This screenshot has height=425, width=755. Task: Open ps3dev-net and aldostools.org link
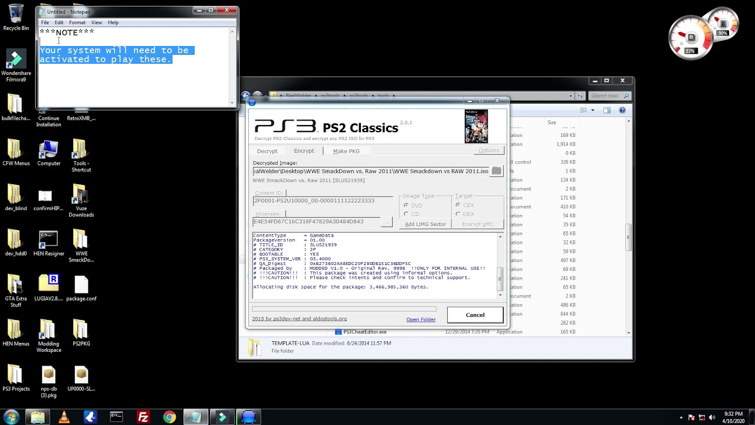coord(299,319)
